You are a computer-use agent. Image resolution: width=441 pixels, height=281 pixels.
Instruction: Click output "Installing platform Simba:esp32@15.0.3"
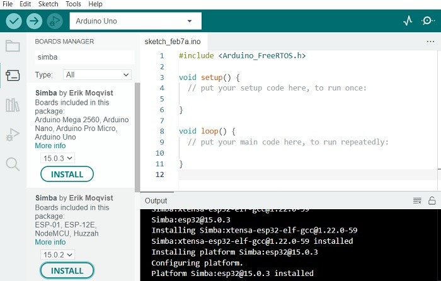tap(234, 252)
